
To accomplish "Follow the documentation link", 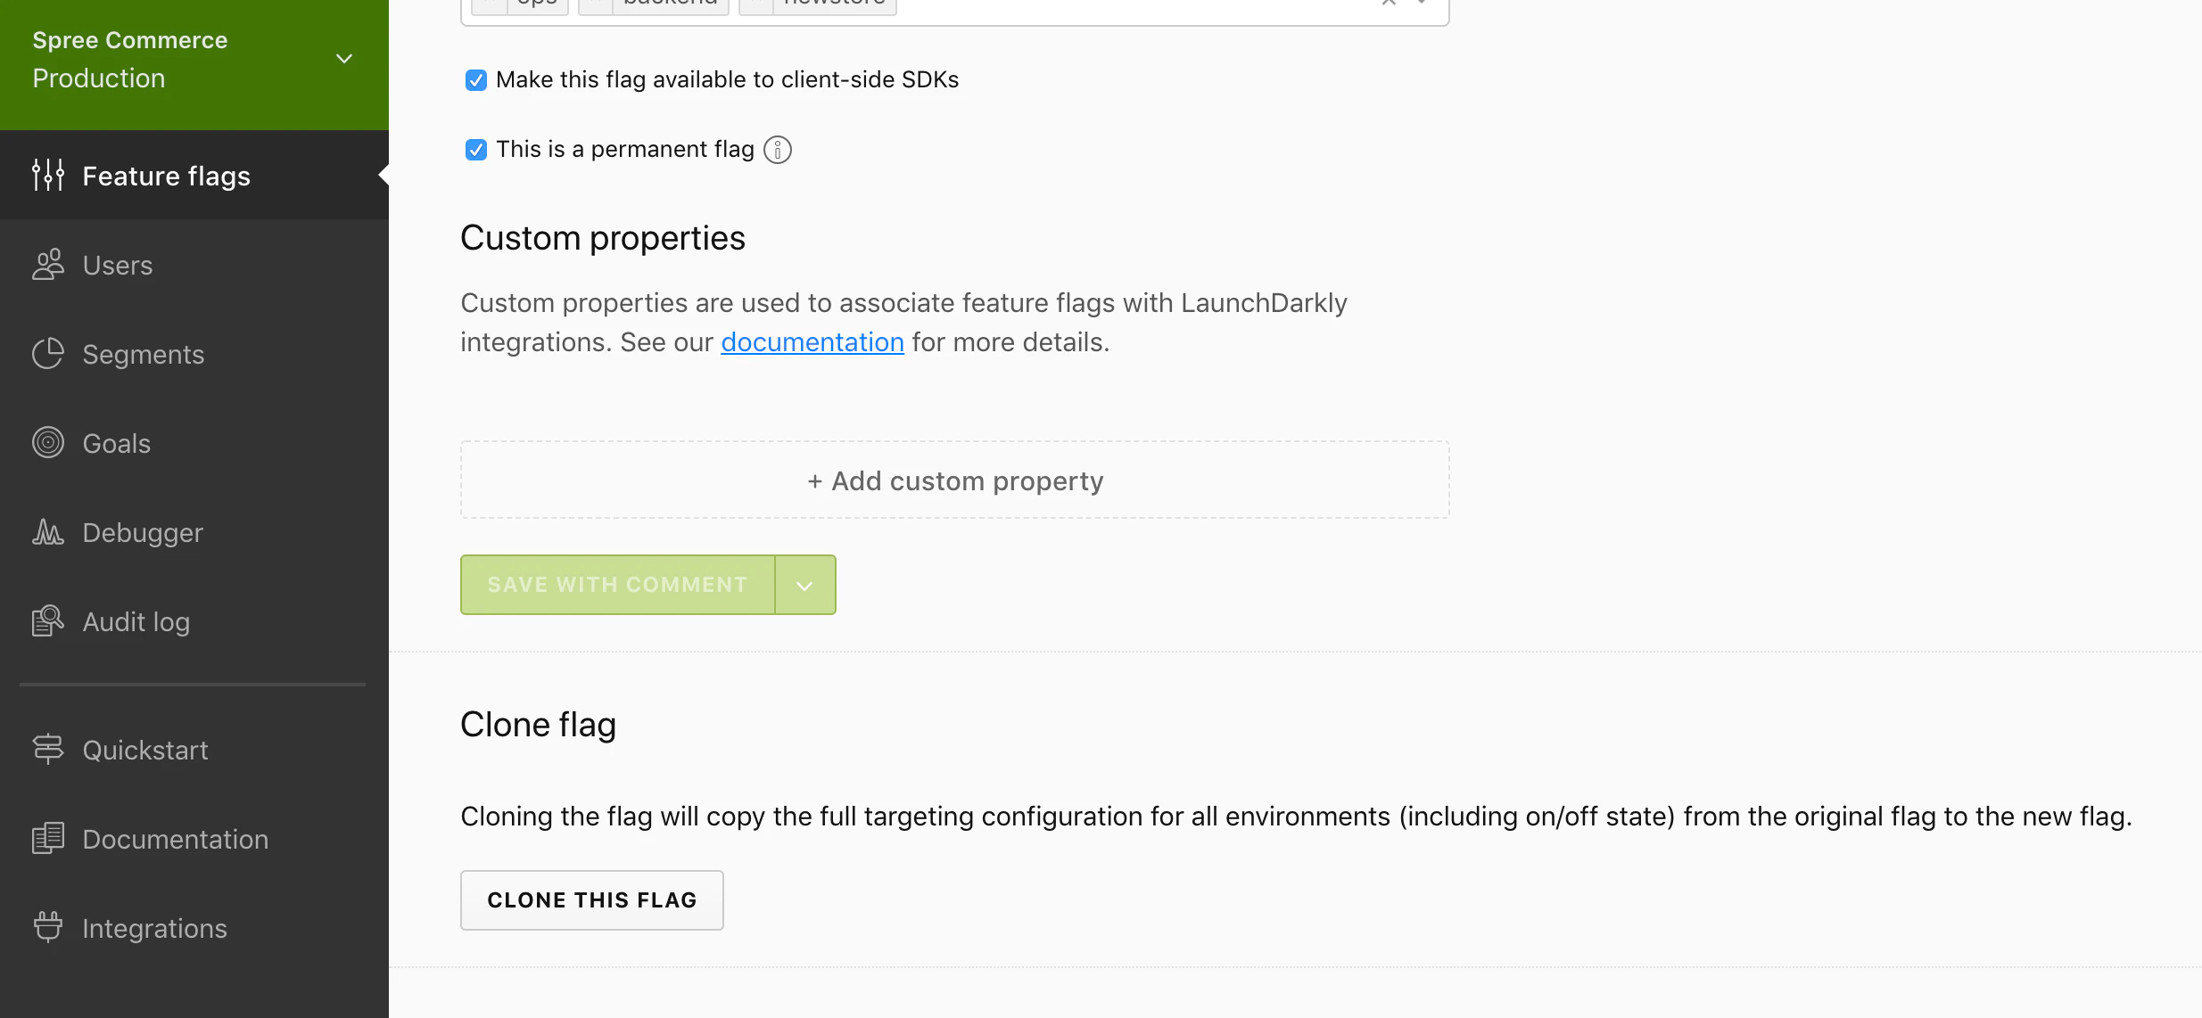I will click(x=811, y=341).
